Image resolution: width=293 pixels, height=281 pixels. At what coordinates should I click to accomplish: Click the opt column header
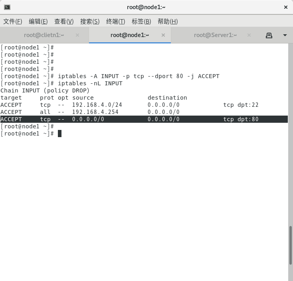63,98
